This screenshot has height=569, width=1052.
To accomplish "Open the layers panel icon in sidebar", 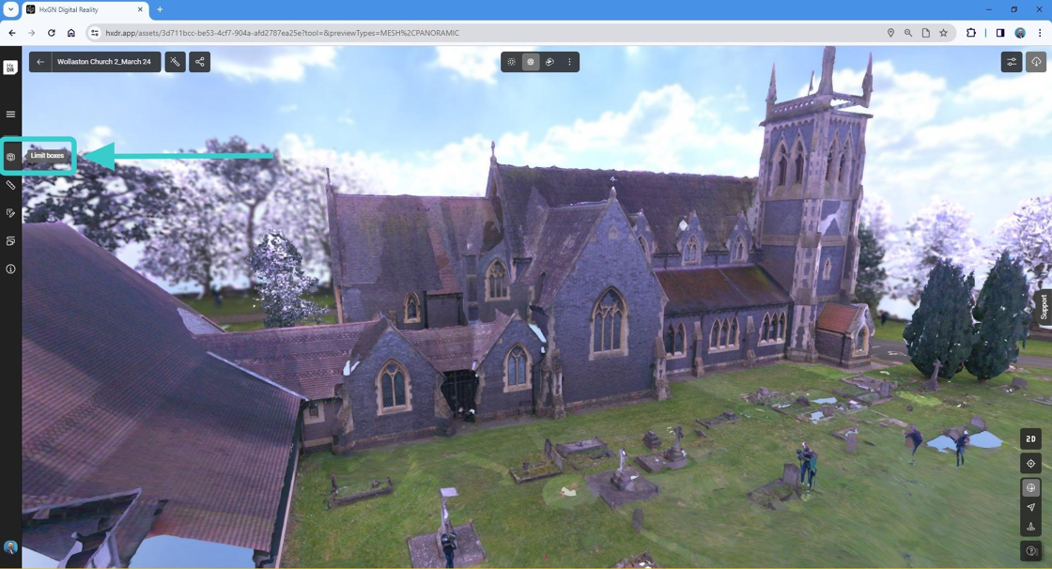I will 10,241.
